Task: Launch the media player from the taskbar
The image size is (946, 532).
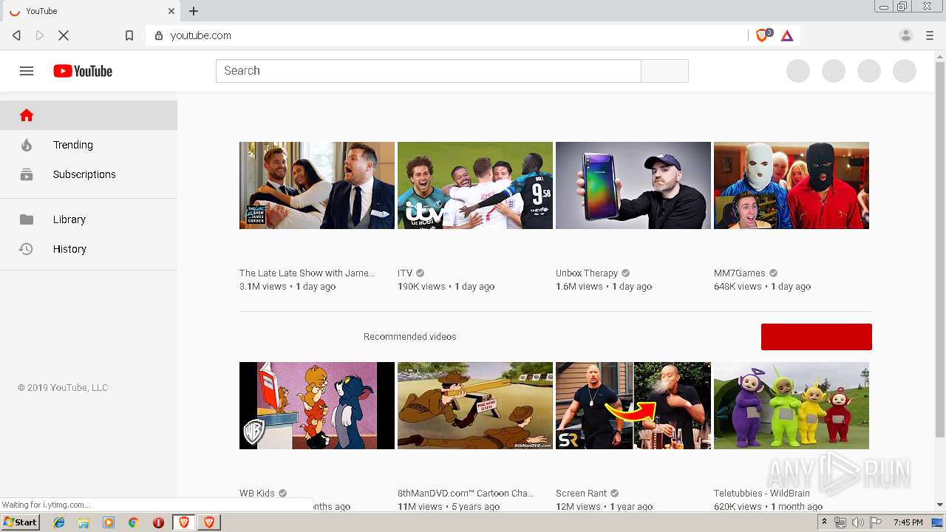Action: (109, 522)
